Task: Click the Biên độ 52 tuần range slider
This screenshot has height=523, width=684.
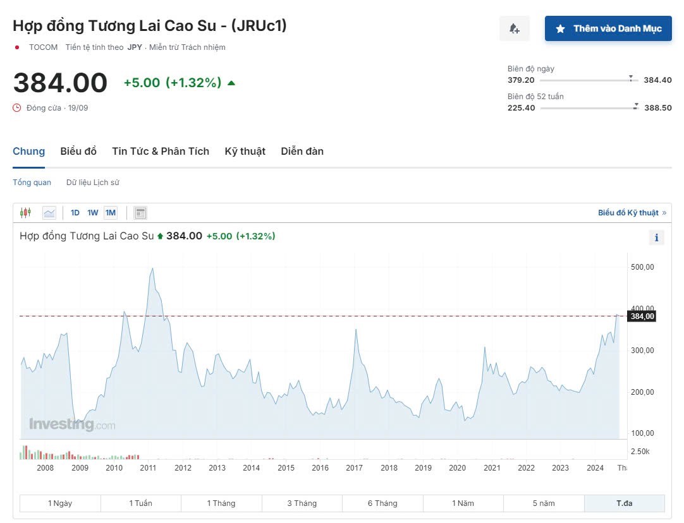Action: [589, 108]
